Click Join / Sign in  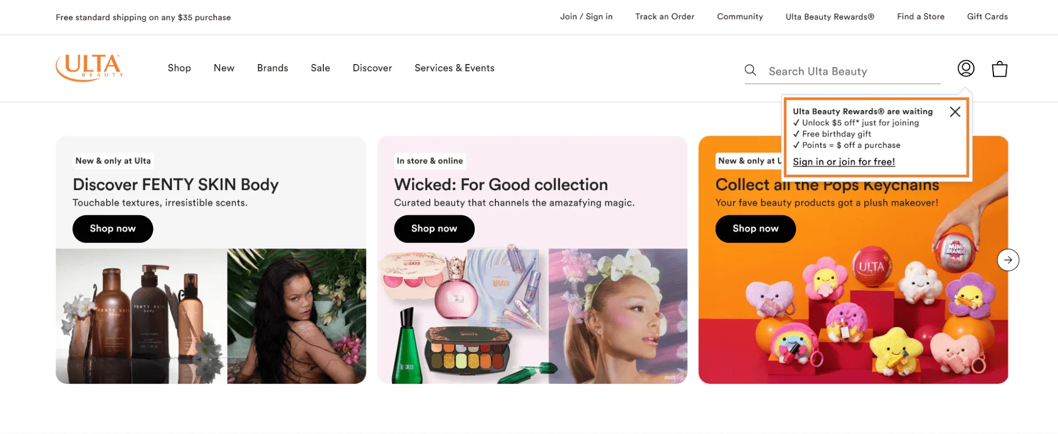(x=586, y=16)
